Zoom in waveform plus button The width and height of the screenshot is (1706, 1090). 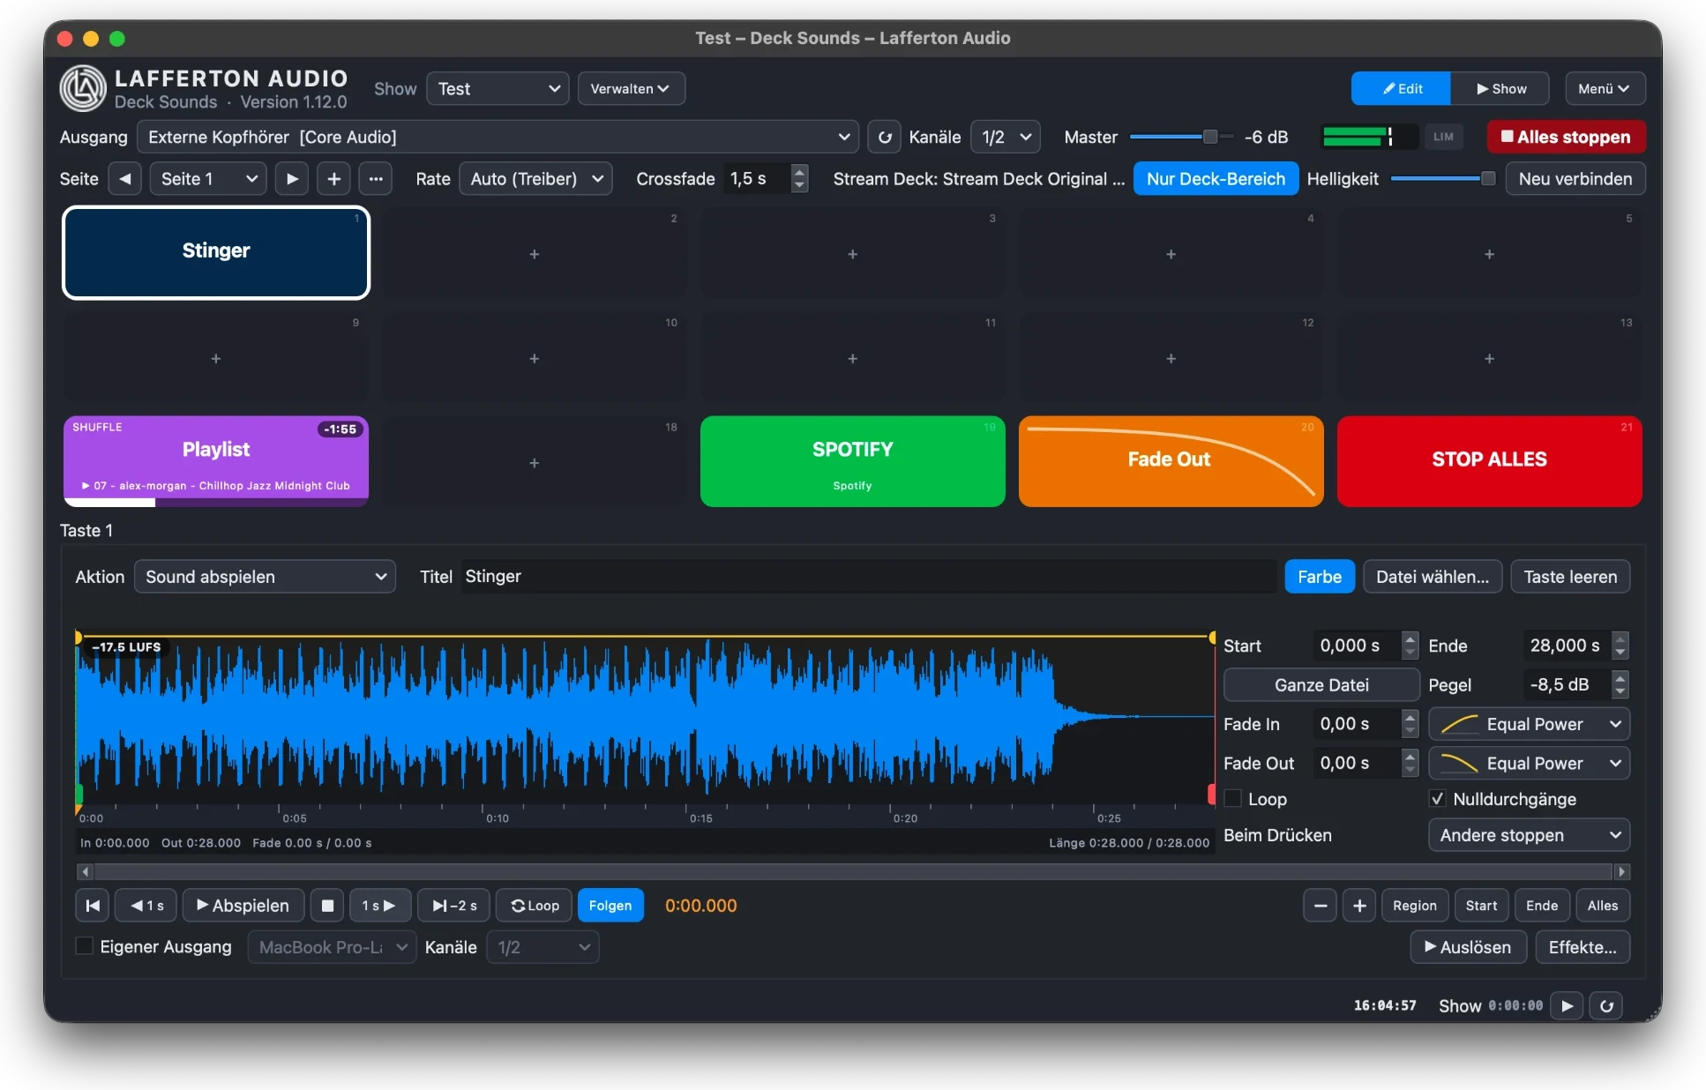(x=1359, y=906)
